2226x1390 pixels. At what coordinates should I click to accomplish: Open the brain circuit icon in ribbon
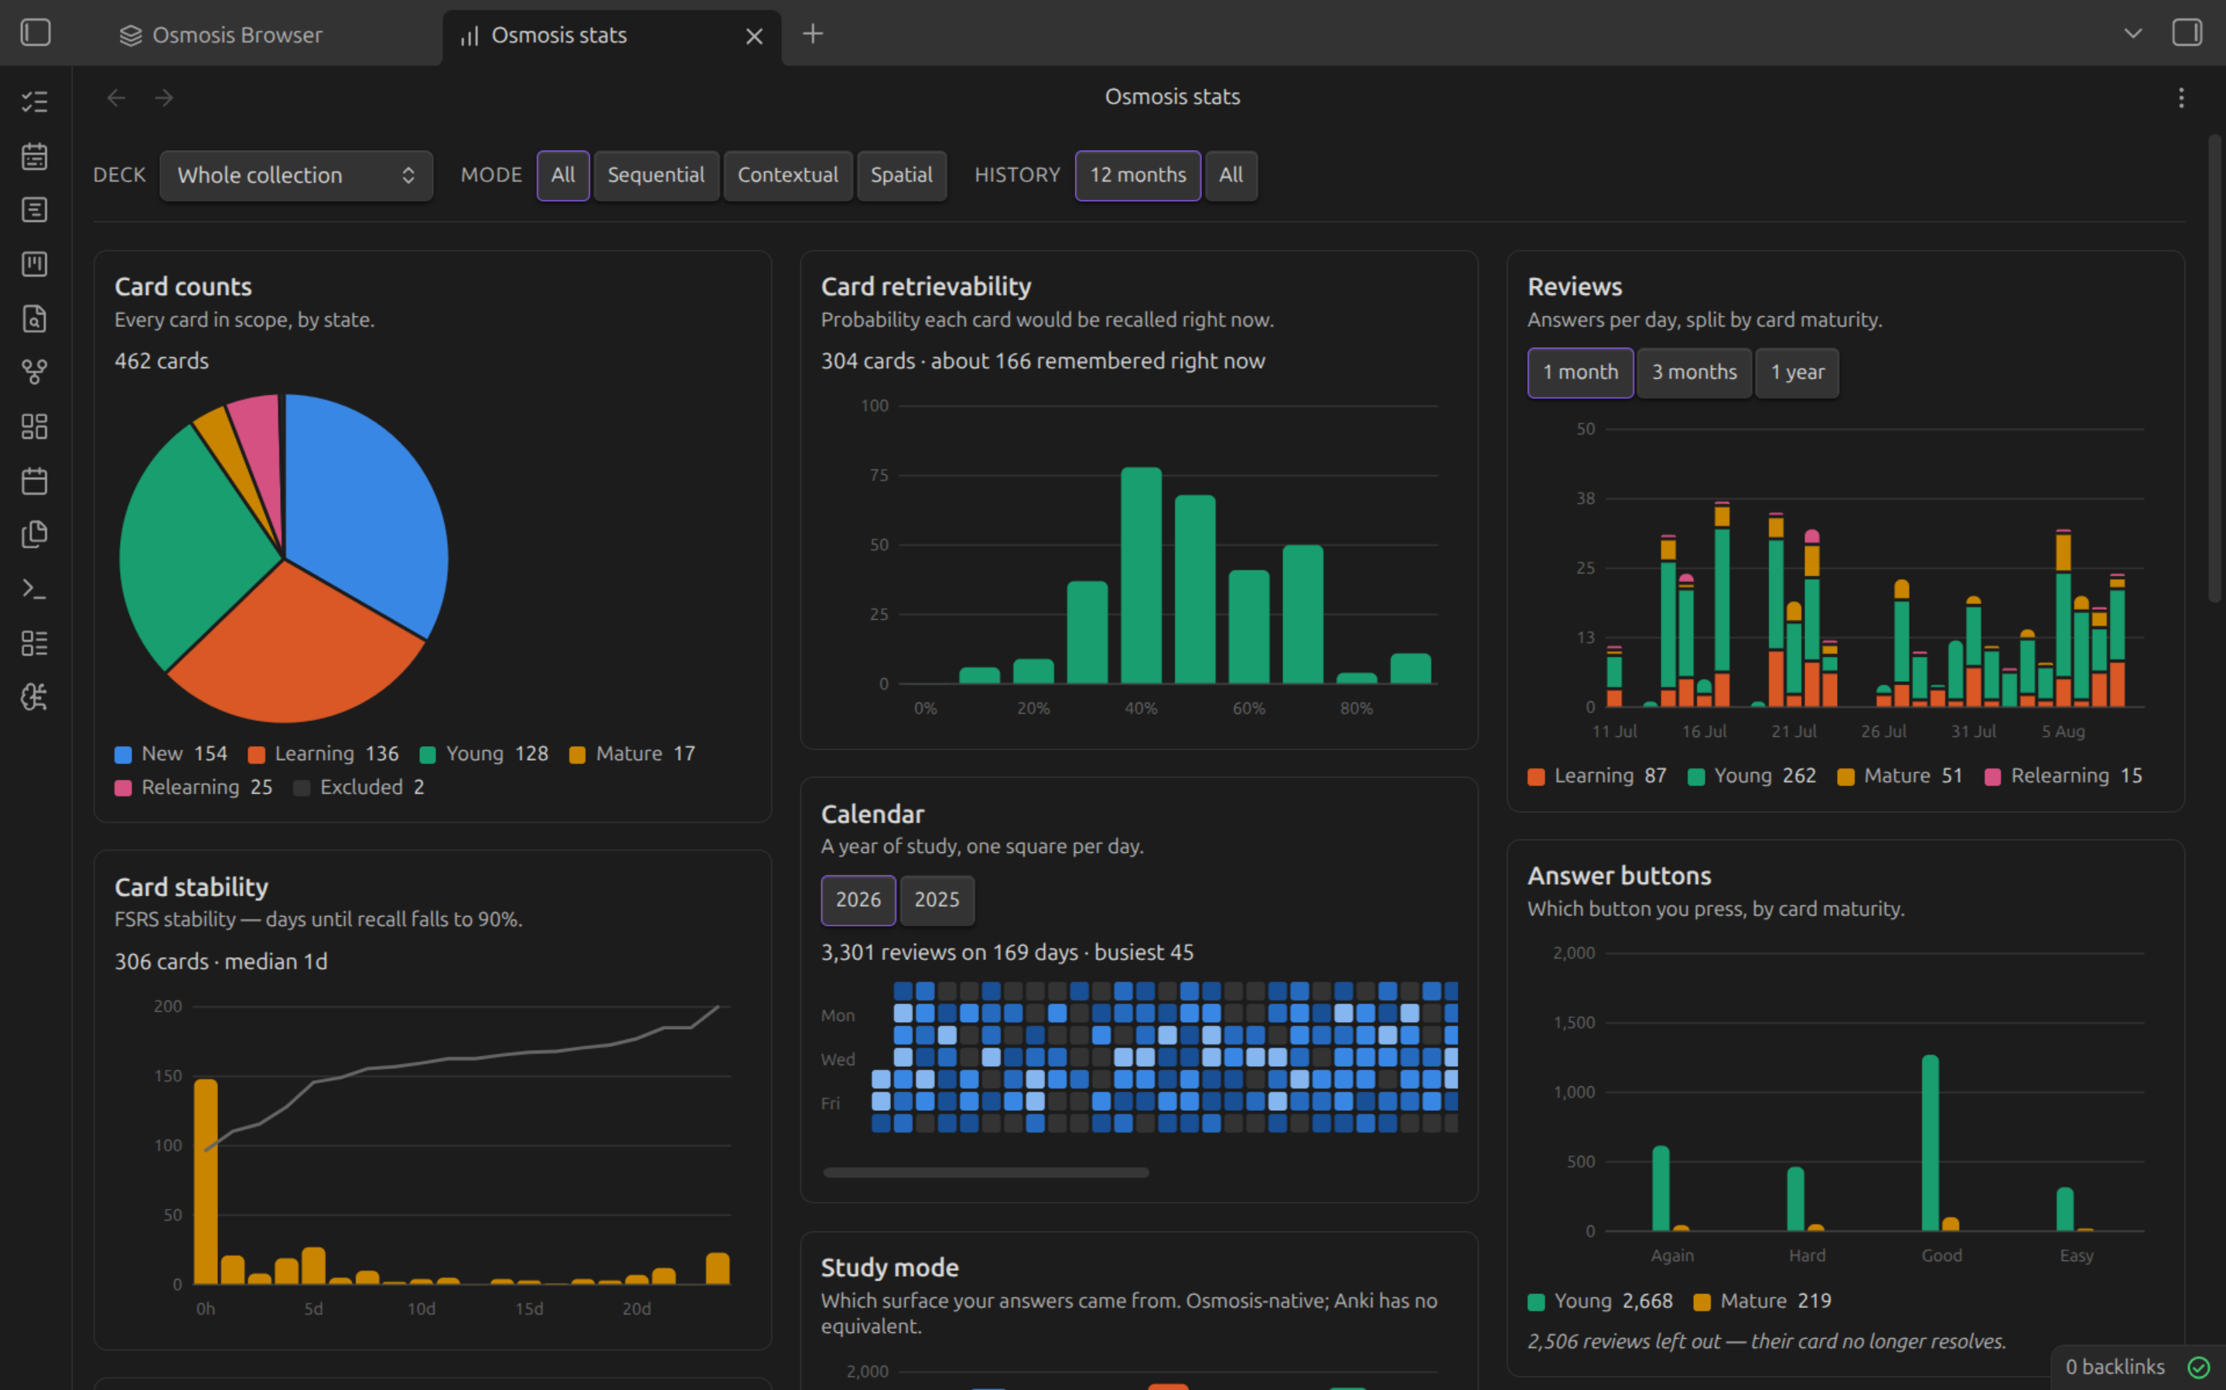35,698
